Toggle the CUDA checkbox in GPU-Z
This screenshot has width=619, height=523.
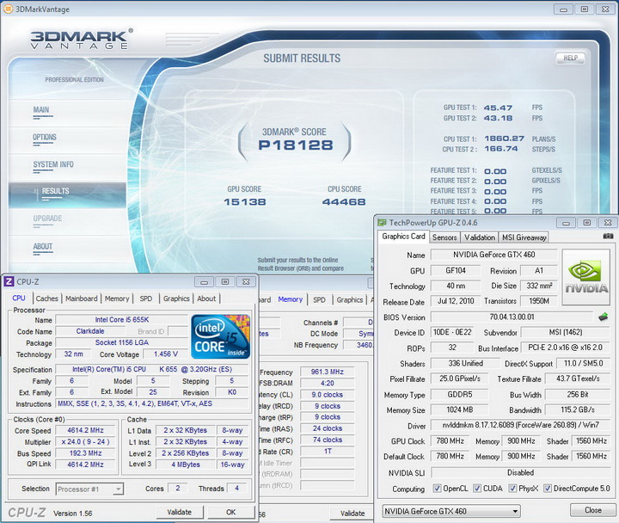[x=477, y=489]
